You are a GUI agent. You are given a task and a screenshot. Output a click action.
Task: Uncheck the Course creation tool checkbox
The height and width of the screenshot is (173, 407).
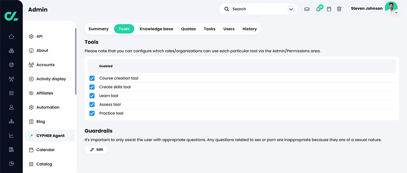(x=92, y=78)
